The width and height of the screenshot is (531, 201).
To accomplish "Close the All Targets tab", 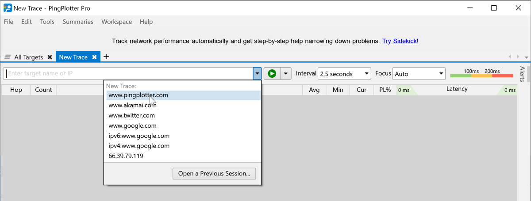I will [x=50, y=57].
